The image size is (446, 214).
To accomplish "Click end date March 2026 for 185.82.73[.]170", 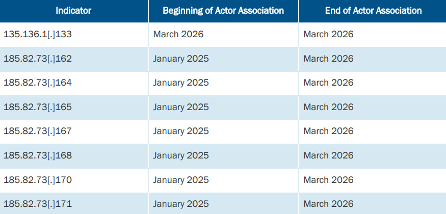I will point(328,179).
